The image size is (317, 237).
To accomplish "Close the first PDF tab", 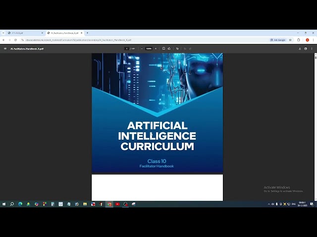I will (42, 33).
